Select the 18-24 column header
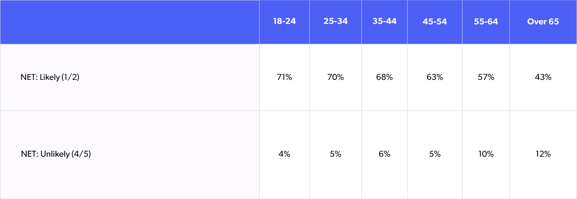The height and width of the screenshot is (199, 577). click(x=284, y=22)
